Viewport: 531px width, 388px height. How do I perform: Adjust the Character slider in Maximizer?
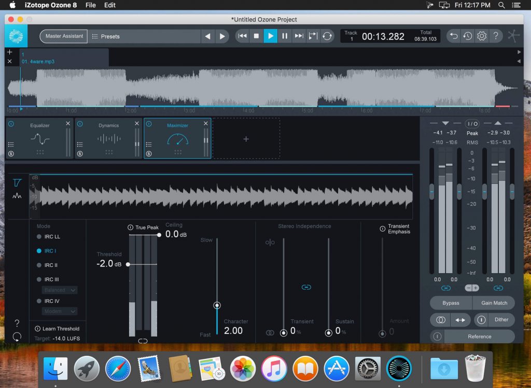217,305
